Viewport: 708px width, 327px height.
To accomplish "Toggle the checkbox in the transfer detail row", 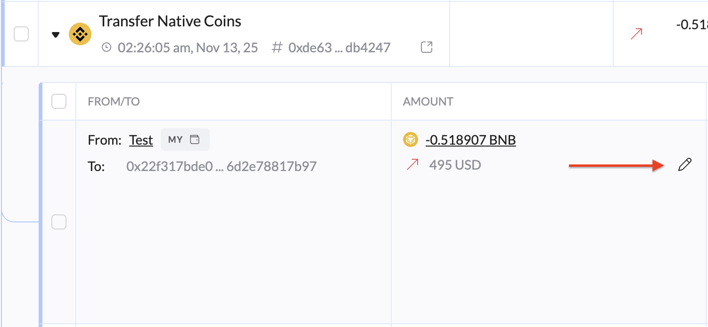I will [59, 222].
